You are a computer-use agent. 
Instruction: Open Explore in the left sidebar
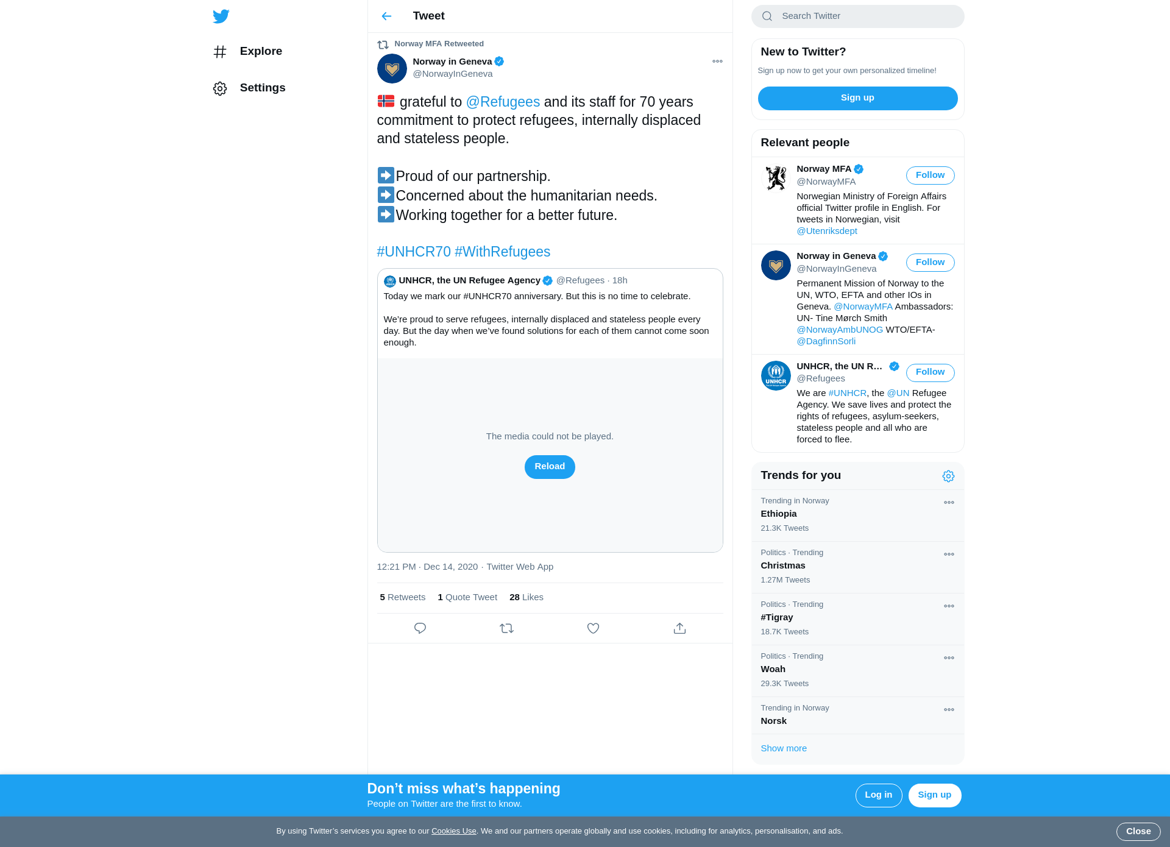[247, 51]
